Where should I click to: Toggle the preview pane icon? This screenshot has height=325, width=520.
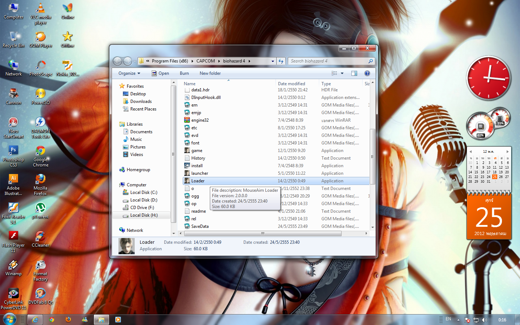354,73
